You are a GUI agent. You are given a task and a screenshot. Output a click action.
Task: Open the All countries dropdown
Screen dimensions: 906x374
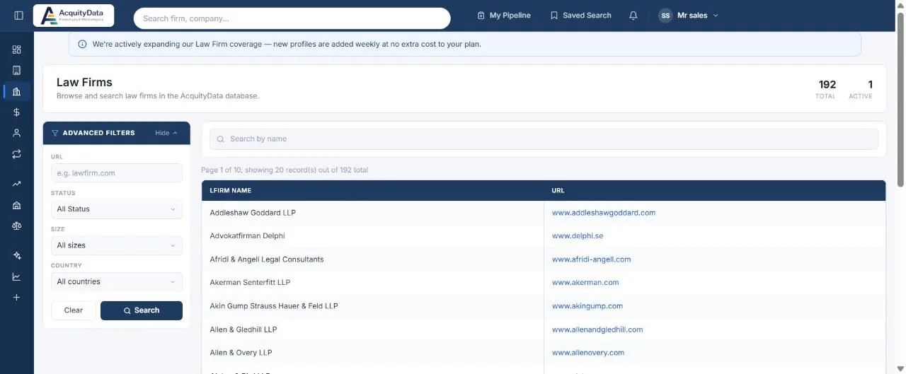point(117,281)
